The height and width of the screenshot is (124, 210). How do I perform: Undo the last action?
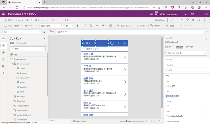click(x=182, y=20)
